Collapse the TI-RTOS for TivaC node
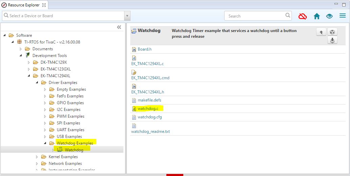Image resolution: width=350 pixels, height=176 pixels. 13,42
